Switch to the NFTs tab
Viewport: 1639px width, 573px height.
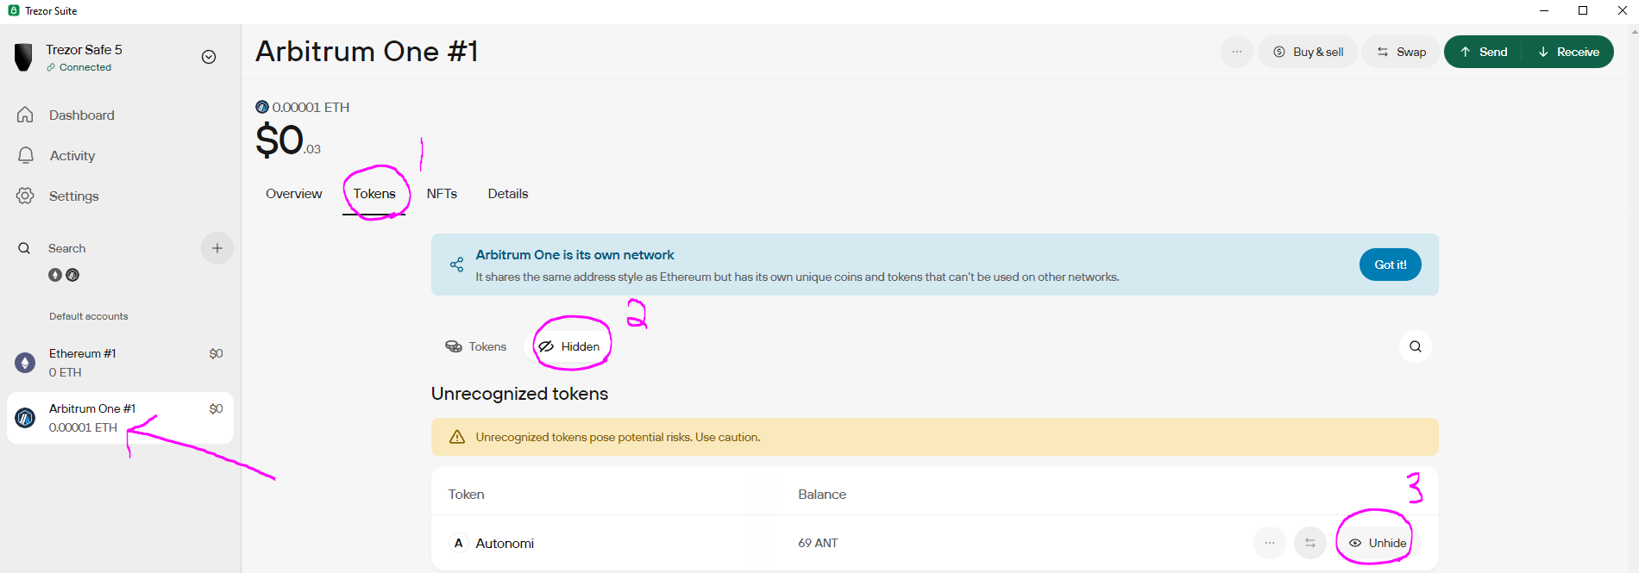(x=442, y=194)
